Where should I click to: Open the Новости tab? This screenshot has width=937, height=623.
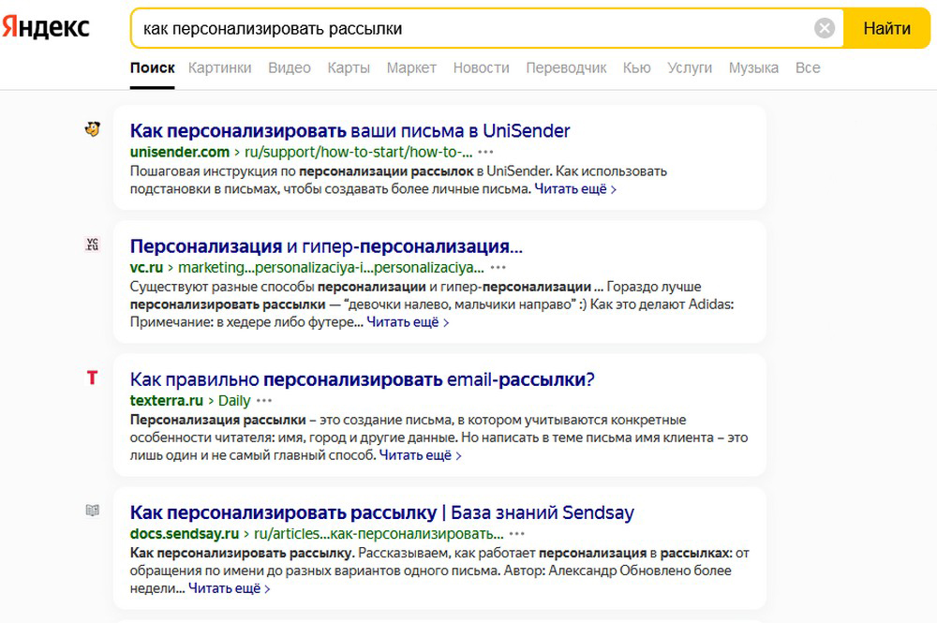point(481,68)
